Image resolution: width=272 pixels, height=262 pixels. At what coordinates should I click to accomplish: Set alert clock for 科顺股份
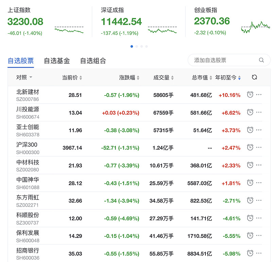coord(250,218)
